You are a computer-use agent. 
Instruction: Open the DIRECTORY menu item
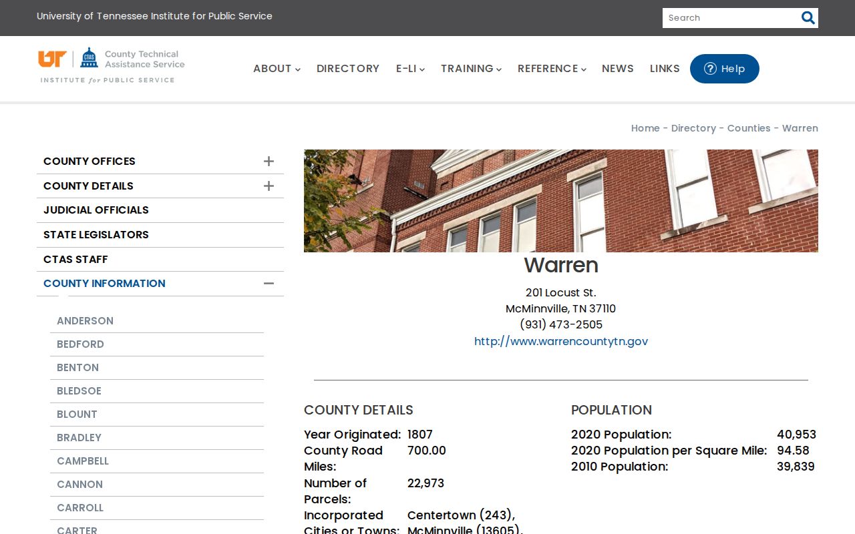click(348, 69)
